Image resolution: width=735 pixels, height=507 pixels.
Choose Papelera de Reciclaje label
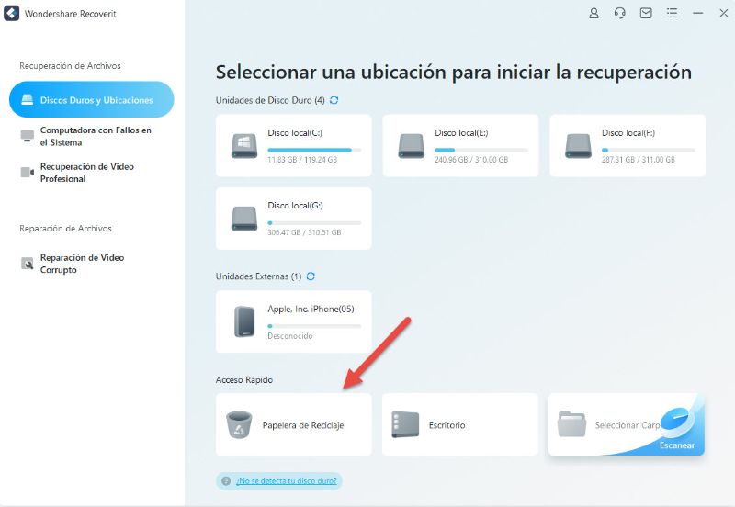[x=303, y=425]
